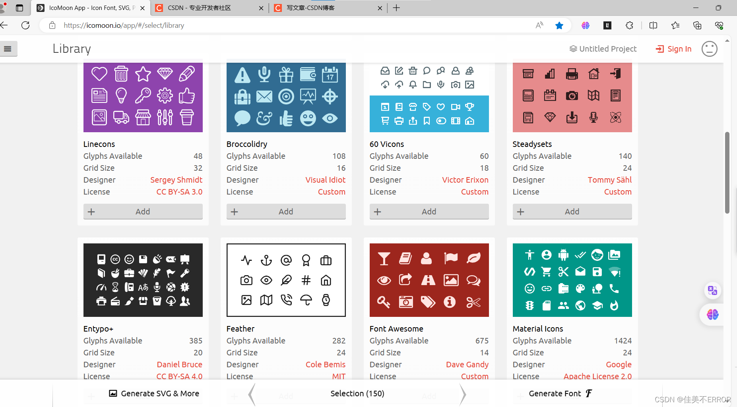Select the trash can glyph in Linecons
The height and width of the screenshot is (407, 737).
pyautogui.click(x=121, y=74)
